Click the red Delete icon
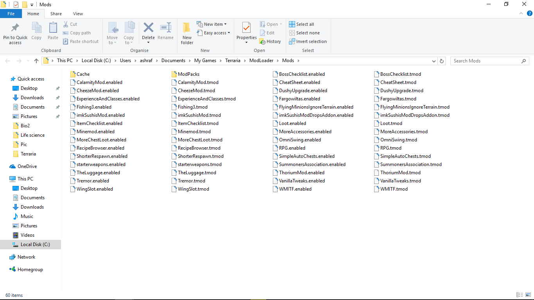 click(x=148, y=27)
